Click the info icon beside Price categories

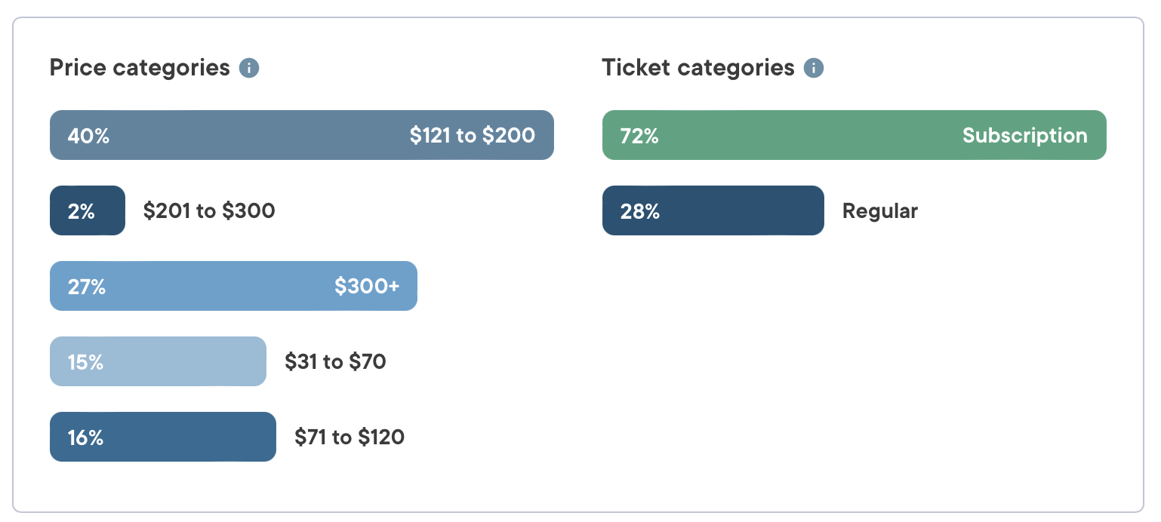click(x=249, y=69)
